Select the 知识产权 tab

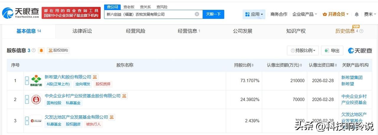[296, 31]
